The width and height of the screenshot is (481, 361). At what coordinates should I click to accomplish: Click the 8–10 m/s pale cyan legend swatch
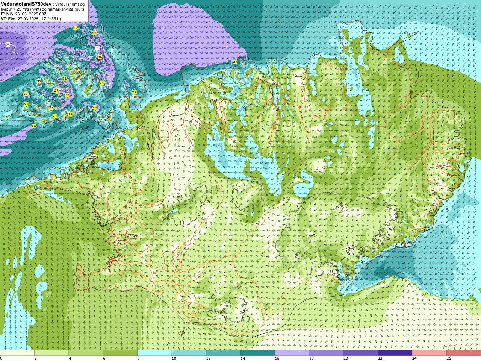point(154,353)
